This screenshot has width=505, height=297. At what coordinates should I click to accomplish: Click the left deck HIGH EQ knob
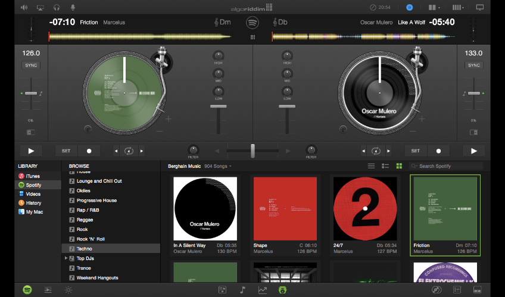tap(219, 56)
